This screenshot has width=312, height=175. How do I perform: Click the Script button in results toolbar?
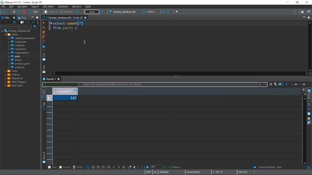78,167
